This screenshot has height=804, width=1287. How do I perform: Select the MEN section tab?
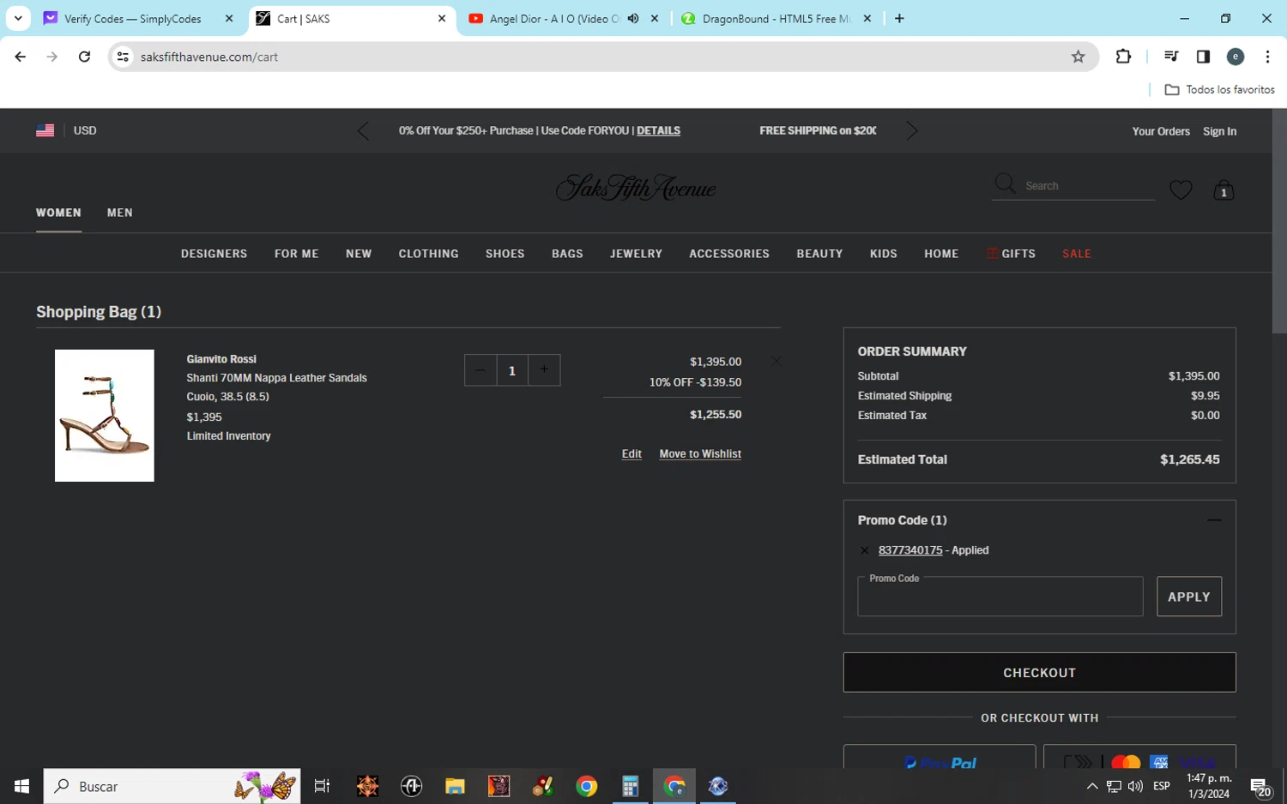(120, 213)
